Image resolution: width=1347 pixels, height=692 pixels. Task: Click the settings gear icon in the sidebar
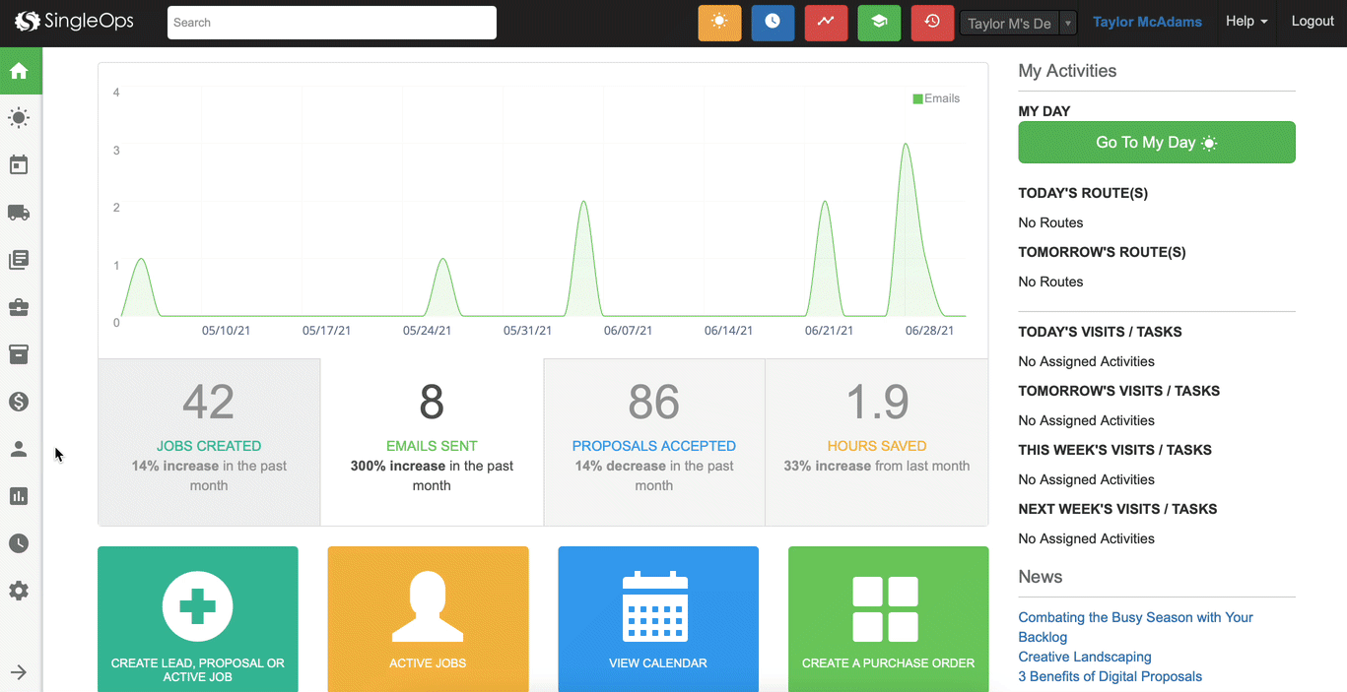tap(19, 591)
